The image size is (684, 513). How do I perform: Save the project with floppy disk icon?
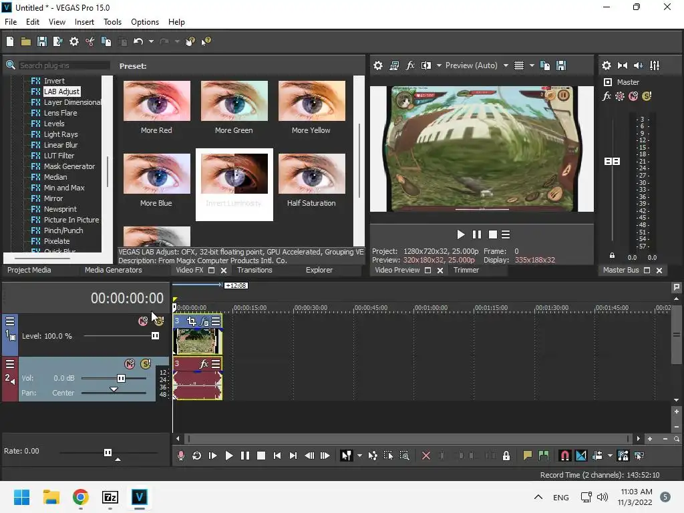tap(42, 41)
